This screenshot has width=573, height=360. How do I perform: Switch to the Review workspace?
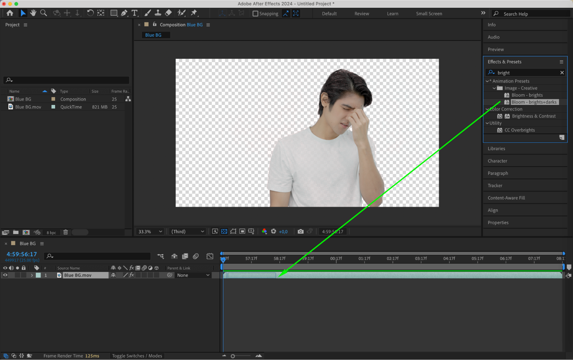(x=361, y=13)
